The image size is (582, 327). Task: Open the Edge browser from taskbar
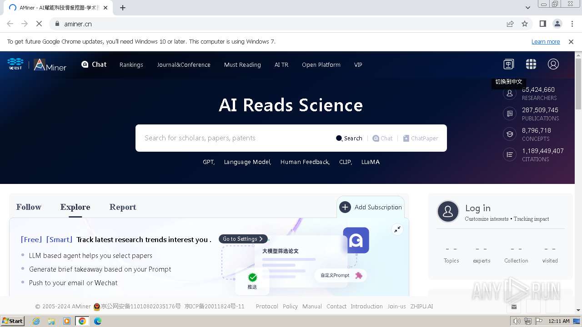[98, 321]
